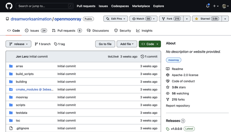231x132 pixels.
Task: Click the Report repository link
Action: point(178,105)
